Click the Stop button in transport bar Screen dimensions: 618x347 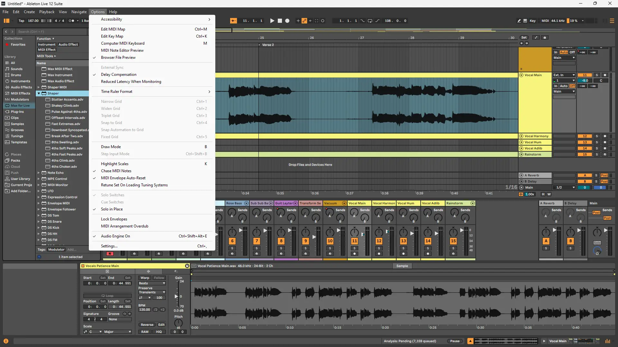click(x=280, y=21)
